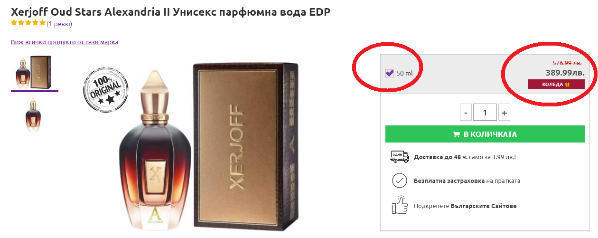This screenshot has height=238, width=598.
Task: Open Виж всички продукти от тази марка
Action: coord(65,42)
